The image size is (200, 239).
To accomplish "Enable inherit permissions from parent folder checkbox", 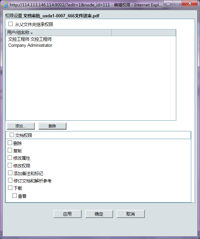I will coord(10,24).
